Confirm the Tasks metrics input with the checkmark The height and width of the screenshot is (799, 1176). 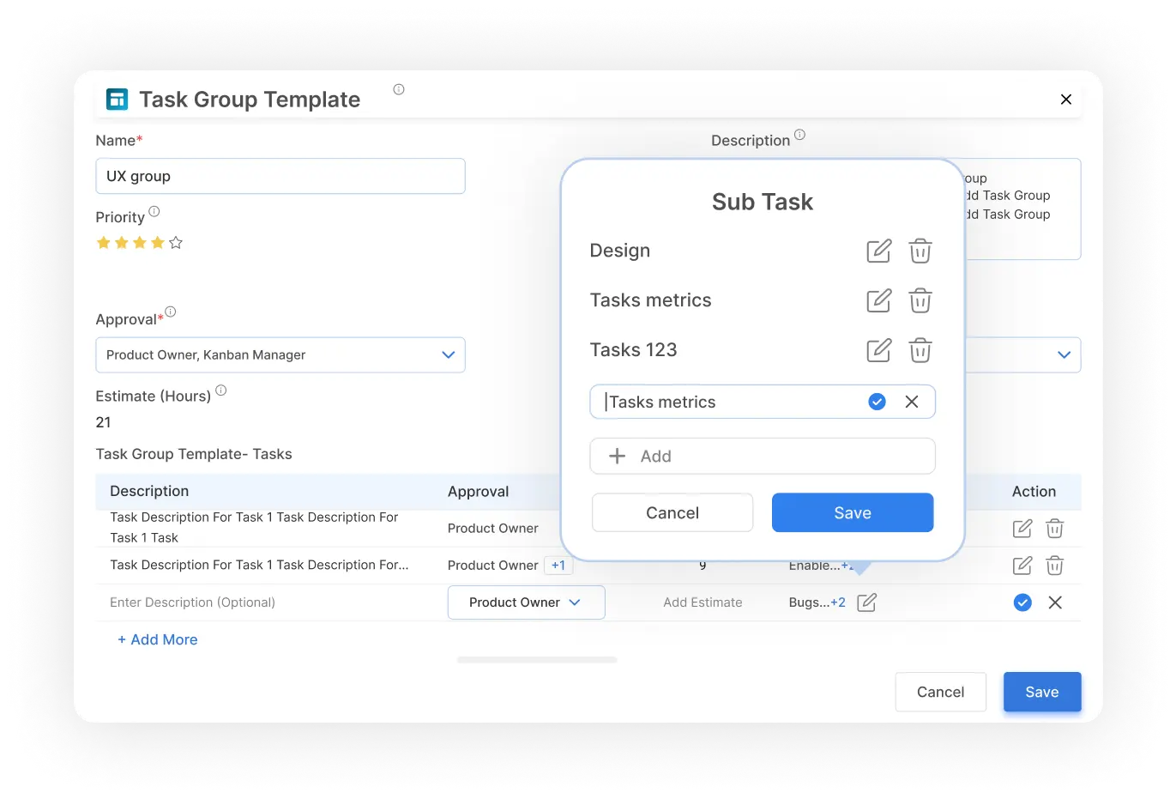click(x=877, y=401)
